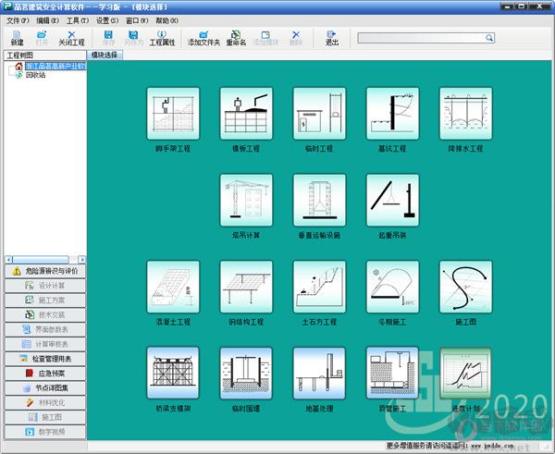Click the 设计计算 sidebar button

[45, 286]
